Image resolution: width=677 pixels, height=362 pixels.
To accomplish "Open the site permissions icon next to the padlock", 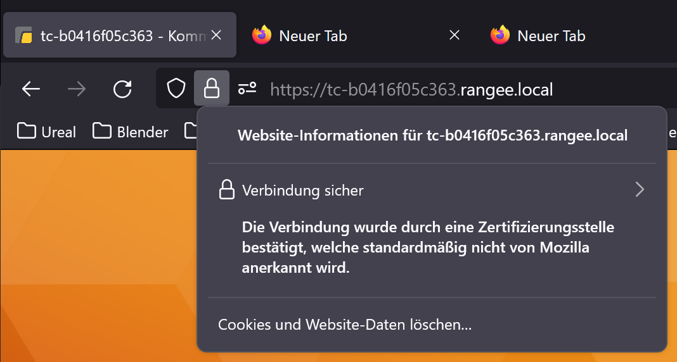I will click(247, 89).
